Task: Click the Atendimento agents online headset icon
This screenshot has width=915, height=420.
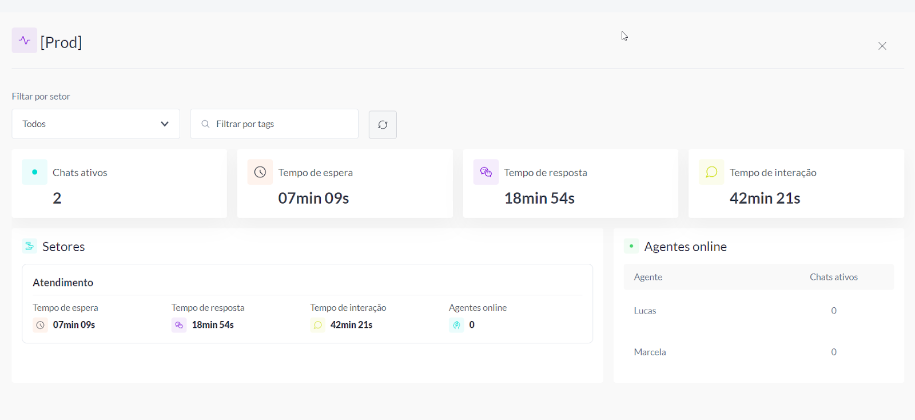Action: point(456,325)
